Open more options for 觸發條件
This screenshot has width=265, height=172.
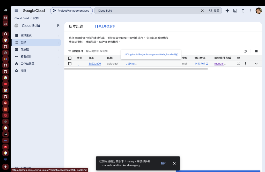pyautogui.click(x=58, y=57)
